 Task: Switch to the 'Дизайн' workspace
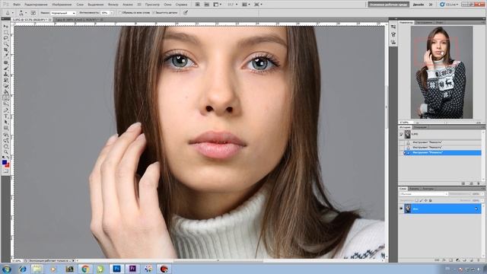419,5
